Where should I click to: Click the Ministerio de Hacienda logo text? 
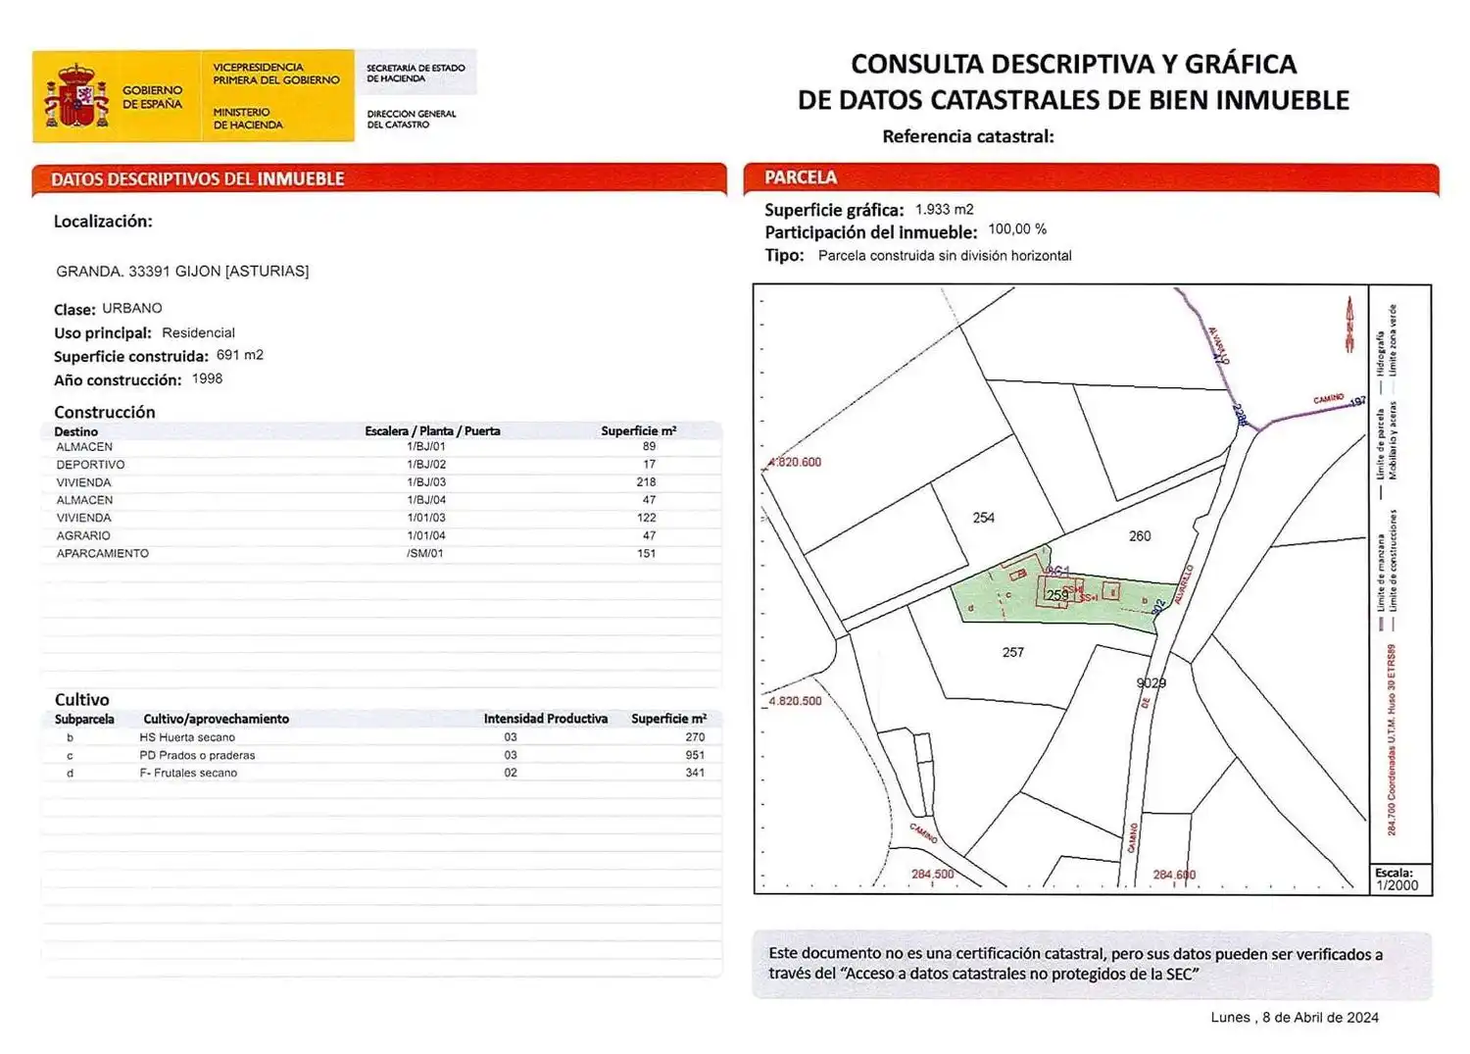tap(248, 119)
